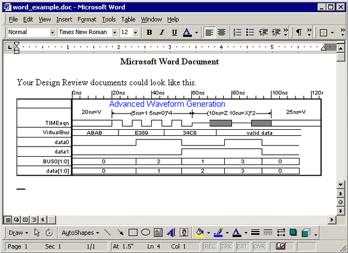Apply drawing toolbar Font Color
Image resolution: width=348 pixels, height=253 pixels.
pyautogui.click(x=237, y=233)
